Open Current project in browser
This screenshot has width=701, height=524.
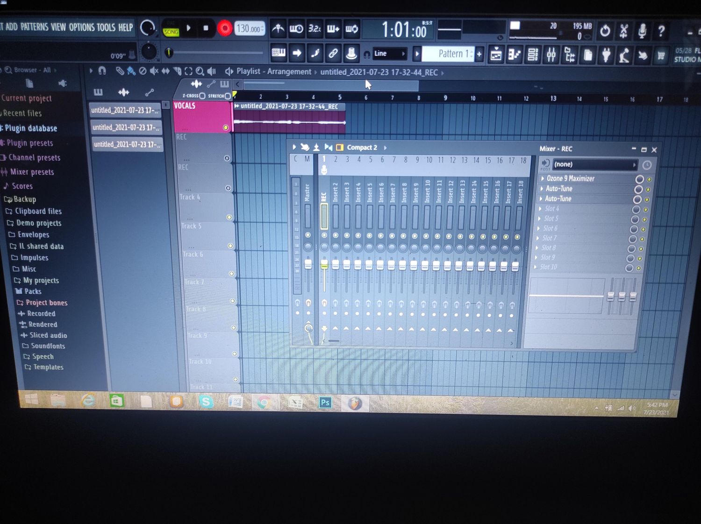[27, 98]
